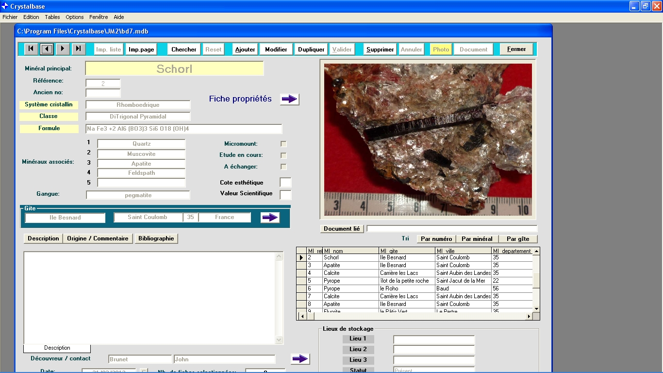Viewport: 663px width, 373px height.
Task: Click the Chercher button
Action: coord(183,50)
